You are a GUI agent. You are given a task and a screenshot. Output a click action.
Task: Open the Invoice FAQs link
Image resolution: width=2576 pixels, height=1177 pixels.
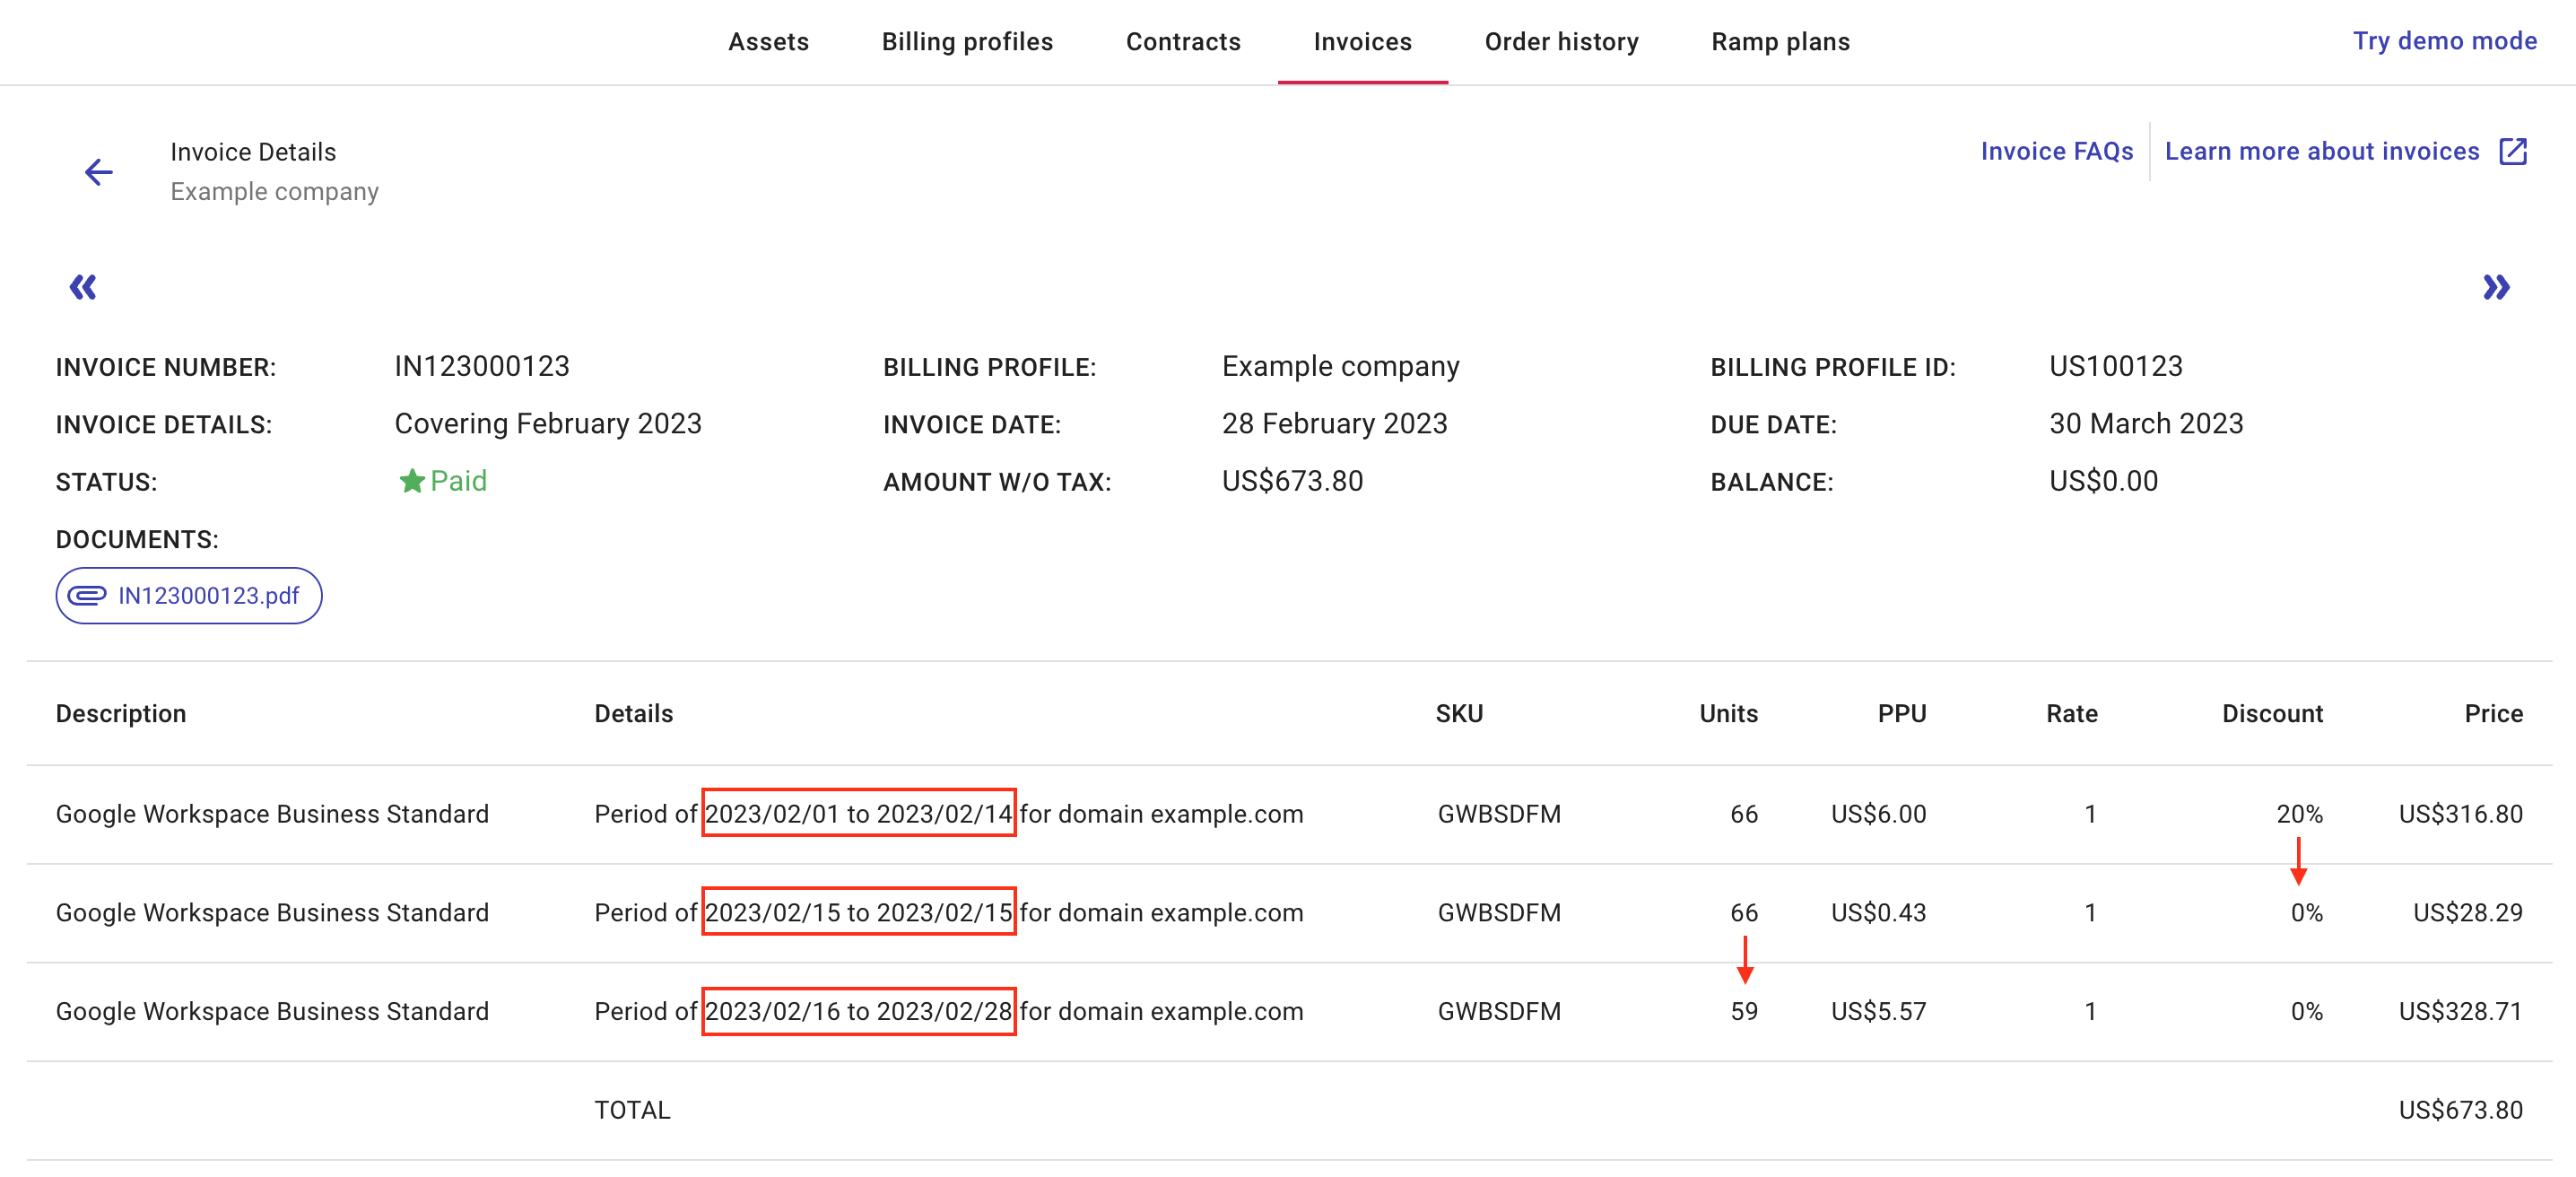coord(2056,150)
